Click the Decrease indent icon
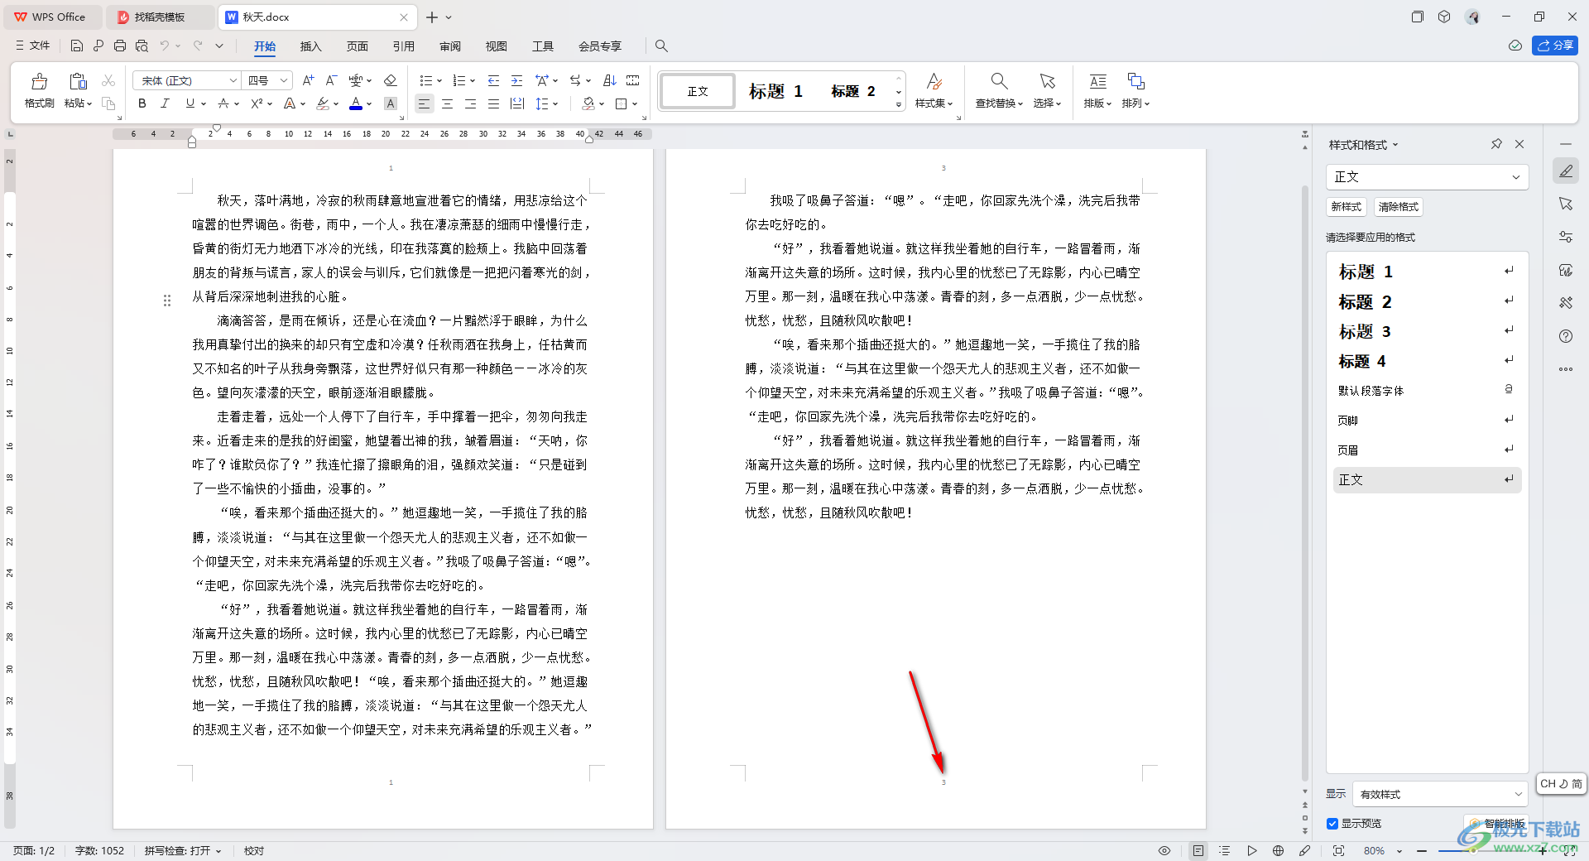The height and width of the screenshot is (861, 1589). coord(493,80)
